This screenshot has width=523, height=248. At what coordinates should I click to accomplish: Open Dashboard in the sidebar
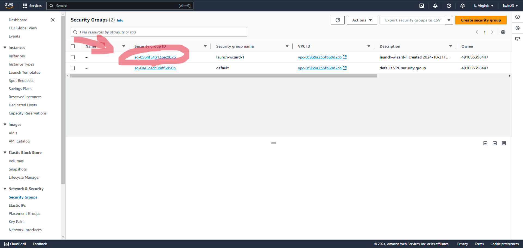click(18, 20)
